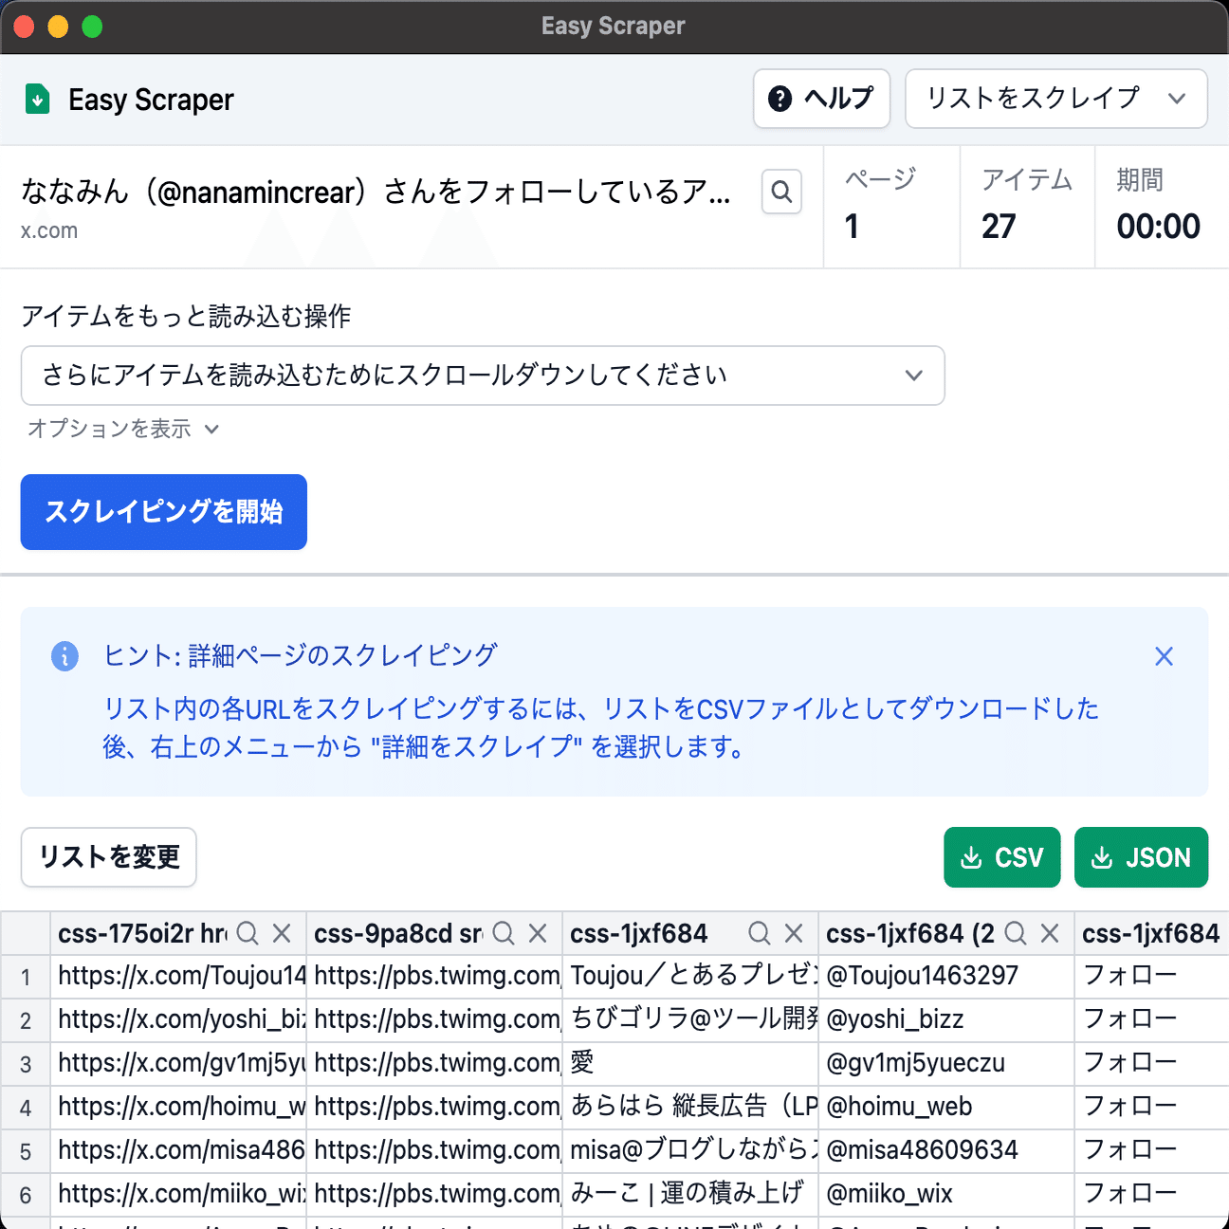Inspect first css-1jxf684 column with its magnifier icon
Screen dimensions: 1229x1229
coord(760,933)
